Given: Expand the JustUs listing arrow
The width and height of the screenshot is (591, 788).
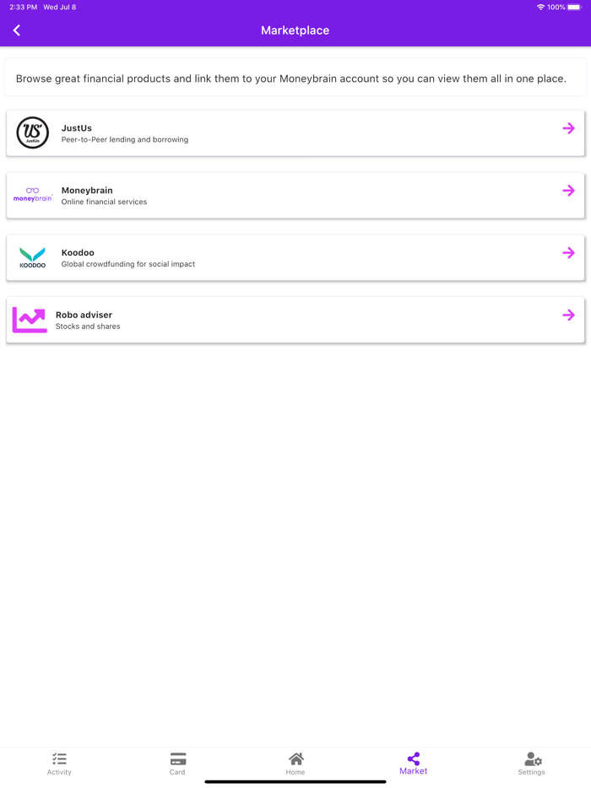Looking at the screenshot, I should coord(569,128).
